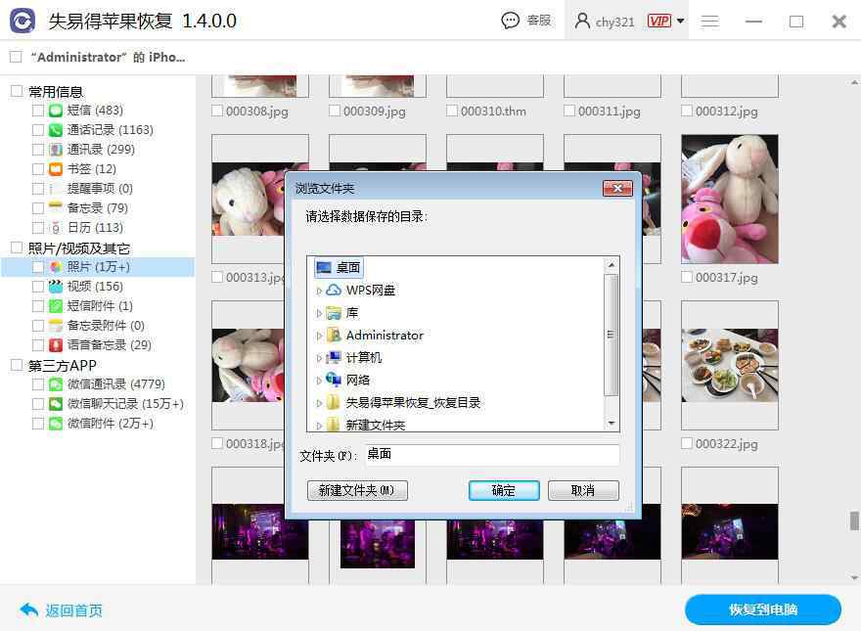The image size is (861, 631).
Task: Click the 取消 button in folder dialog
Action: (583, 490)
